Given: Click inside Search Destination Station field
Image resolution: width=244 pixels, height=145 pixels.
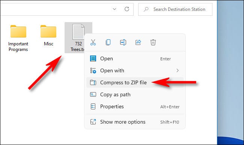Looking at the screenshot, I should [x=175, y=9].
